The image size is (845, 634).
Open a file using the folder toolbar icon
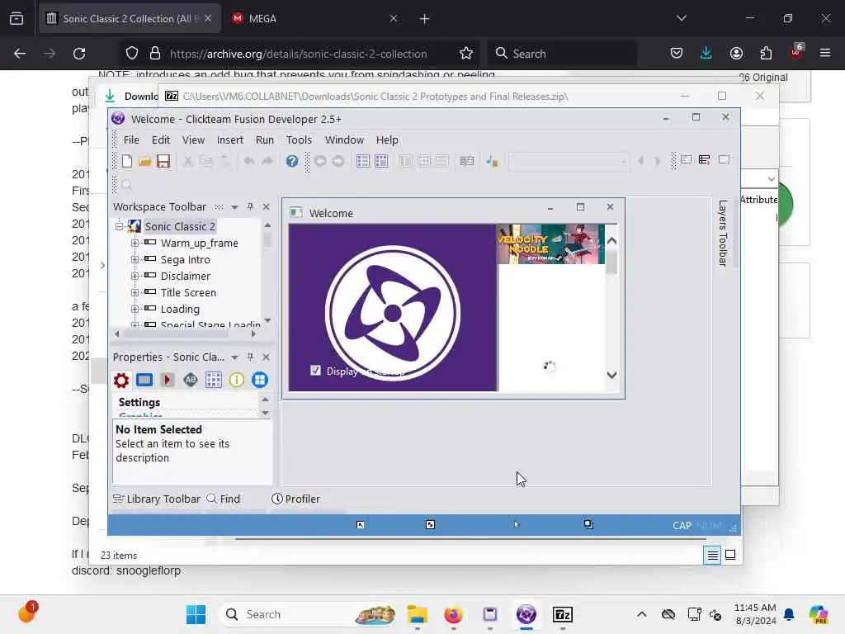pyautogui.click(x=144, y=161)
